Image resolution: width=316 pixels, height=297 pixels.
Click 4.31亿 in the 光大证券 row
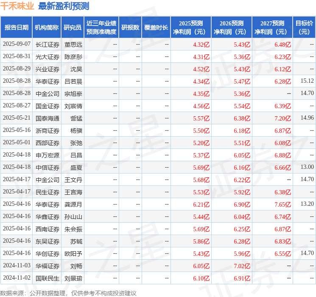click(201, 57)
